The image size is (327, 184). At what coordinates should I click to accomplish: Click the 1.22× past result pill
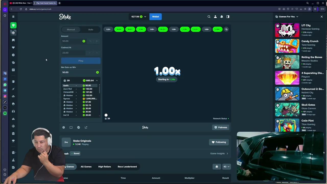coord(108,29)
